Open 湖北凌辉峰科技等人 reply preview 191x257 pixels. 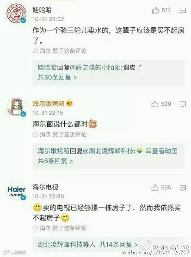coord(66,244)
